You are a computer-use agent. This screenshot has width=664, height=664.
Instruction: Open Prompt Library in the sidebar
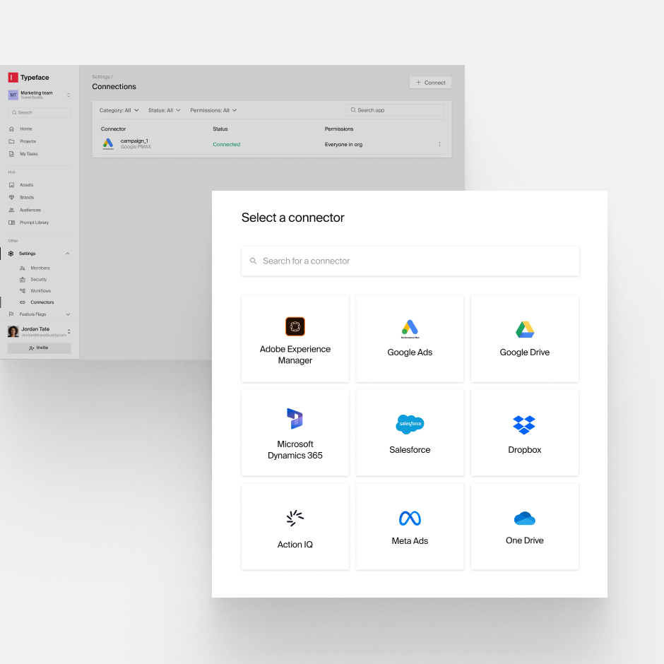point(34,223)
